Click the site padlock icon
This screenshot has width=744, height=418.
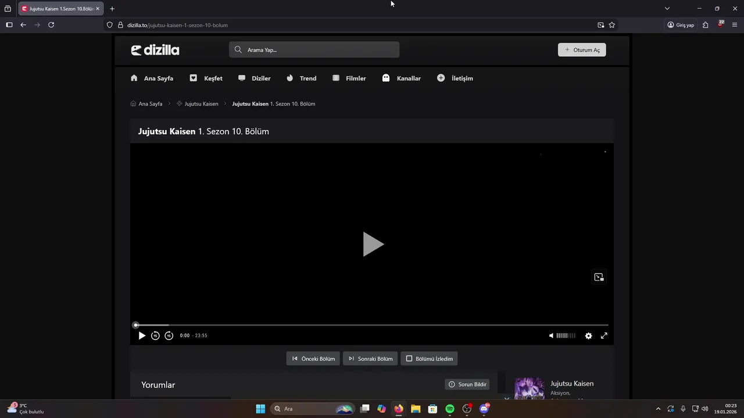click(120, 25)
